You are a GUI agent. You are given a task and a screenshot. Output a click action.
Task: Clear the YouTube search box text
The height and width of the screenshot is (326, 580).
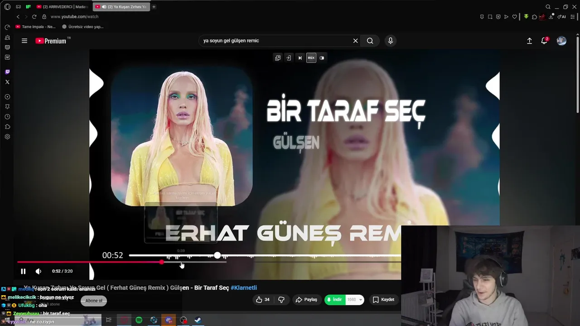pos(356,41)
